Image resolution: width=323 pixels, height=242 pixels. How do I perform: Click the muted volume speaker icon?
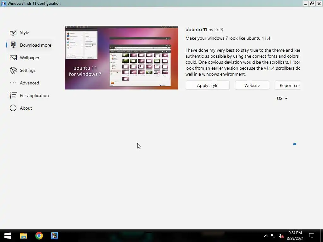tap(281, 236)
